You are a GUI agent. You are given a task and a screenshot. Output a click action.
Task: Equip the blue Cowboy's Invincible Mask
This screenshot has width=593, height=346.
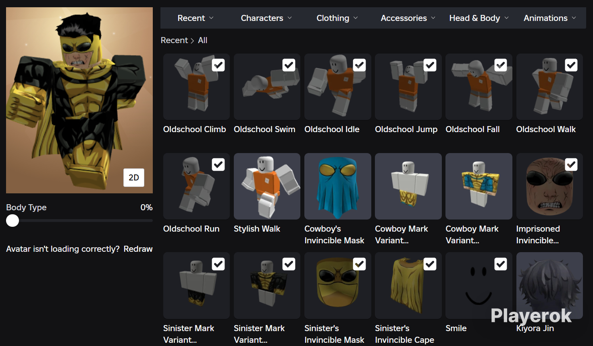[338, 186]
